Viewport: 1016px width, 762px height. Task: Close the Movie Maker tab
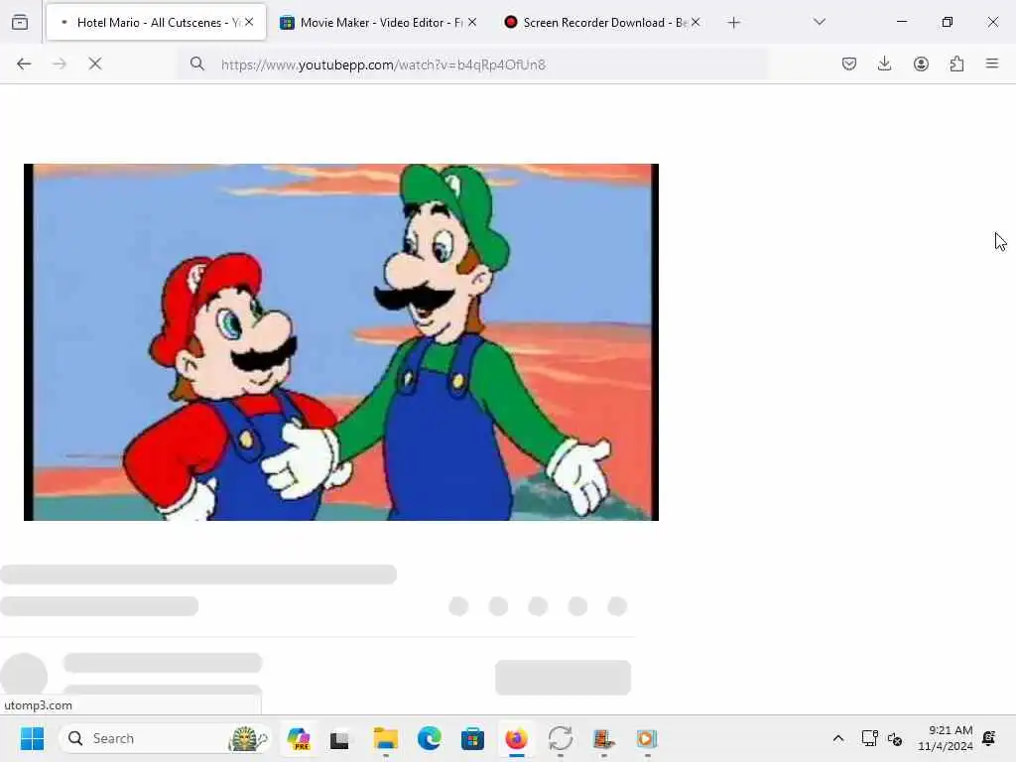point(472,22)
